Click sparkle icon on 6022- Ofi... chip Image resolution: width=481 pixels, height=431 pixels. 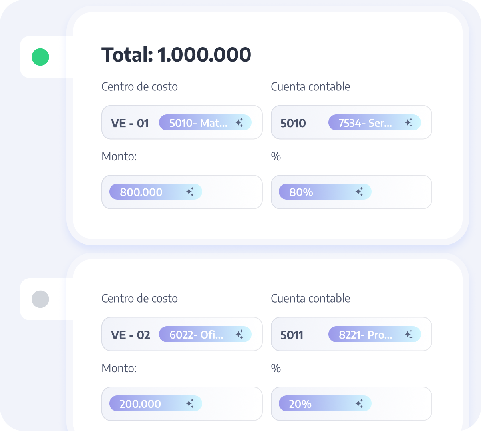[x=239, y=335]
